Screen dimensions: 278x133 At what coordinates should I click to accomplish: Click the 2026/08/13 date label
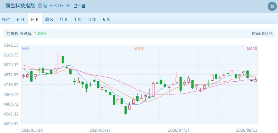(x=247, y=130)
